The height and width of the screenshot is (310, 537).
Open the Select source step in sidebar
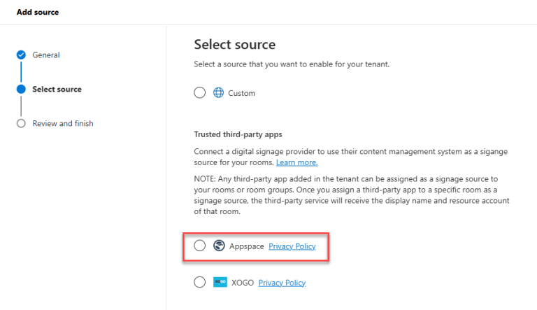point(57,90)
